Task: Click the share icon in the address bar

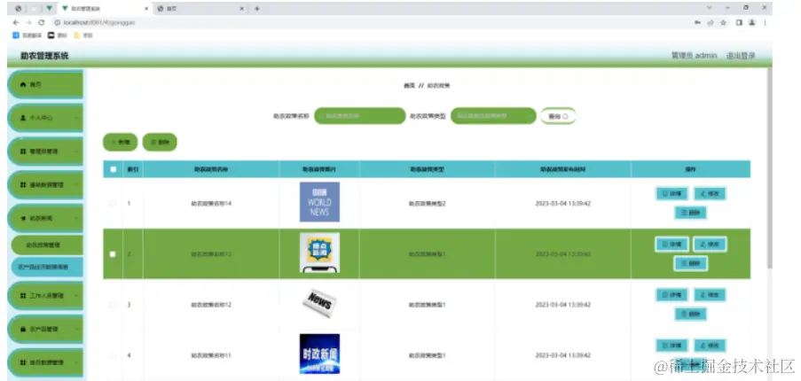Action: click(x=710, y=23)
